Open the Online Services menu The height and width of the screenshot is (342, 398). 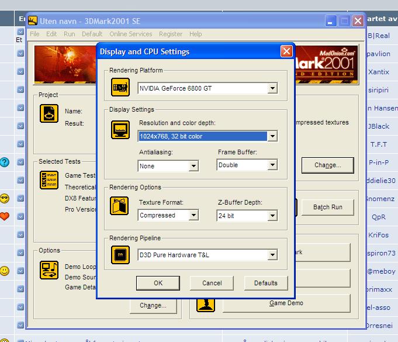pos(131,34)
